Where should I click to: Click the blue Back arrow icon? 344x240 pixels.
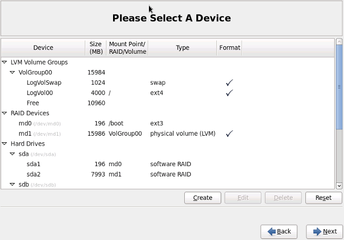pyautogui.click(x=272, y=231)
